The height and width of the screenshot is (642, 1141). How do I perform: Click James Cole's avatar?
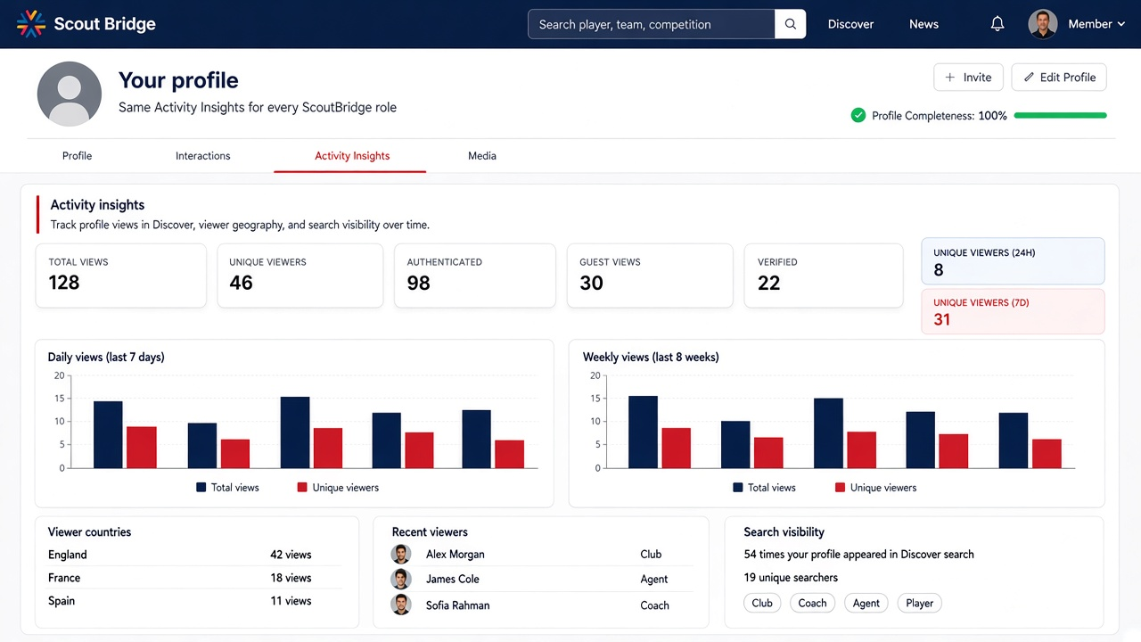(401, 579)
